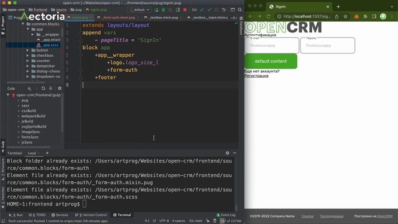Screen dimensions: 398x224
Task: Switch to _textbox__input.mixin editor tab
Action: click(x=208, y=17)
